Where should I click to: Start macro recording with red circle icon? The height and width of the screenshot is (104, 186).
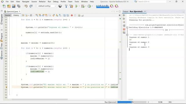click(x=72, y=15)
